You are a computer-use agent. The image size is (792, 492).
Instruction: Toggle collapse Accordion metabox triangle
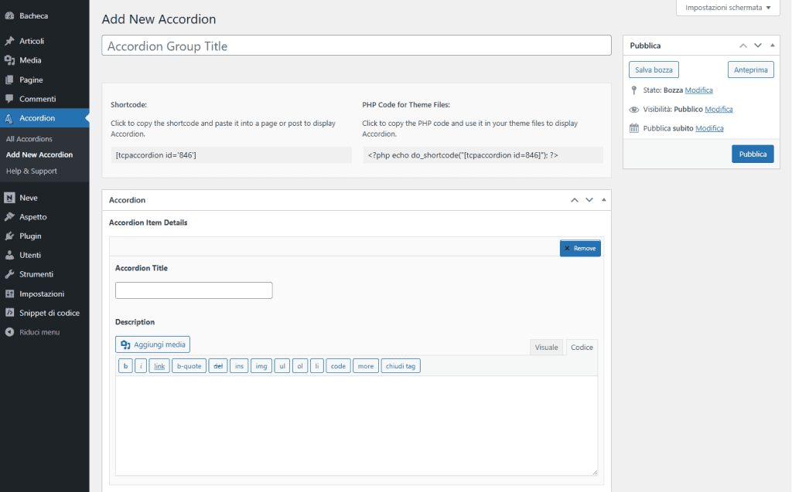click(603, 200)
